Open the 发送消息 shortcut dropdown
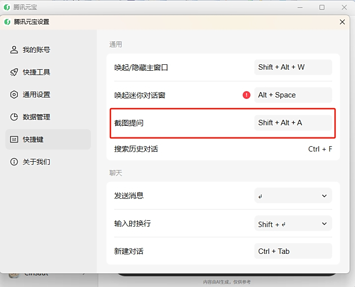Viewport: 355px width, 287px height. [293, 195]
